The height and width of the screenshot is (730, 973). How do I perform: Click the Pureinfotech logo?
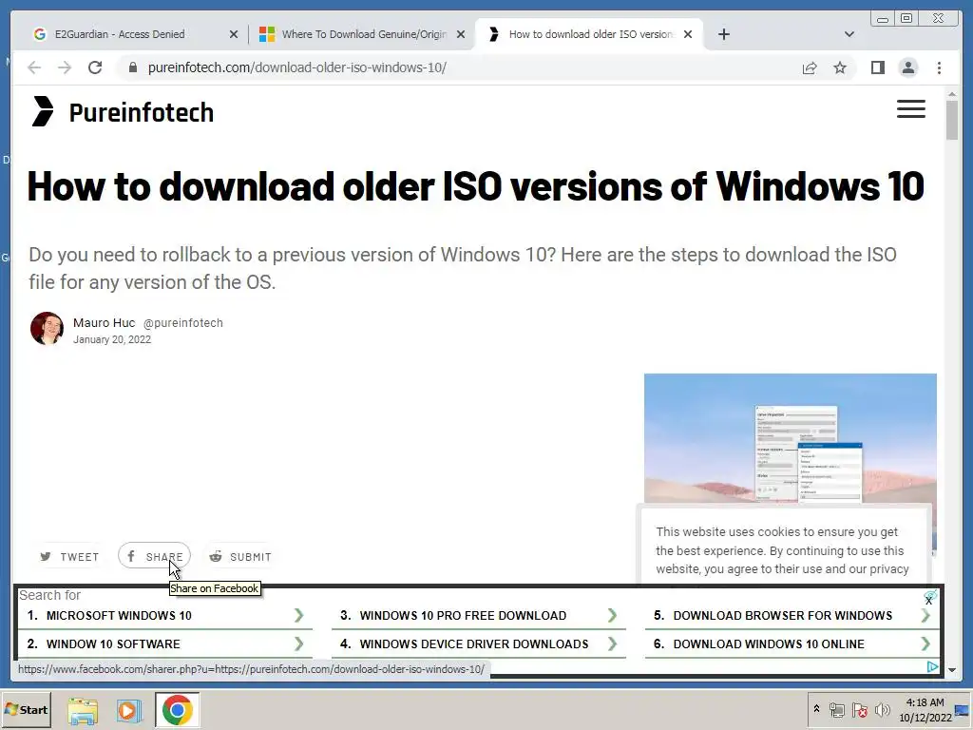click(x=123, y=112)
